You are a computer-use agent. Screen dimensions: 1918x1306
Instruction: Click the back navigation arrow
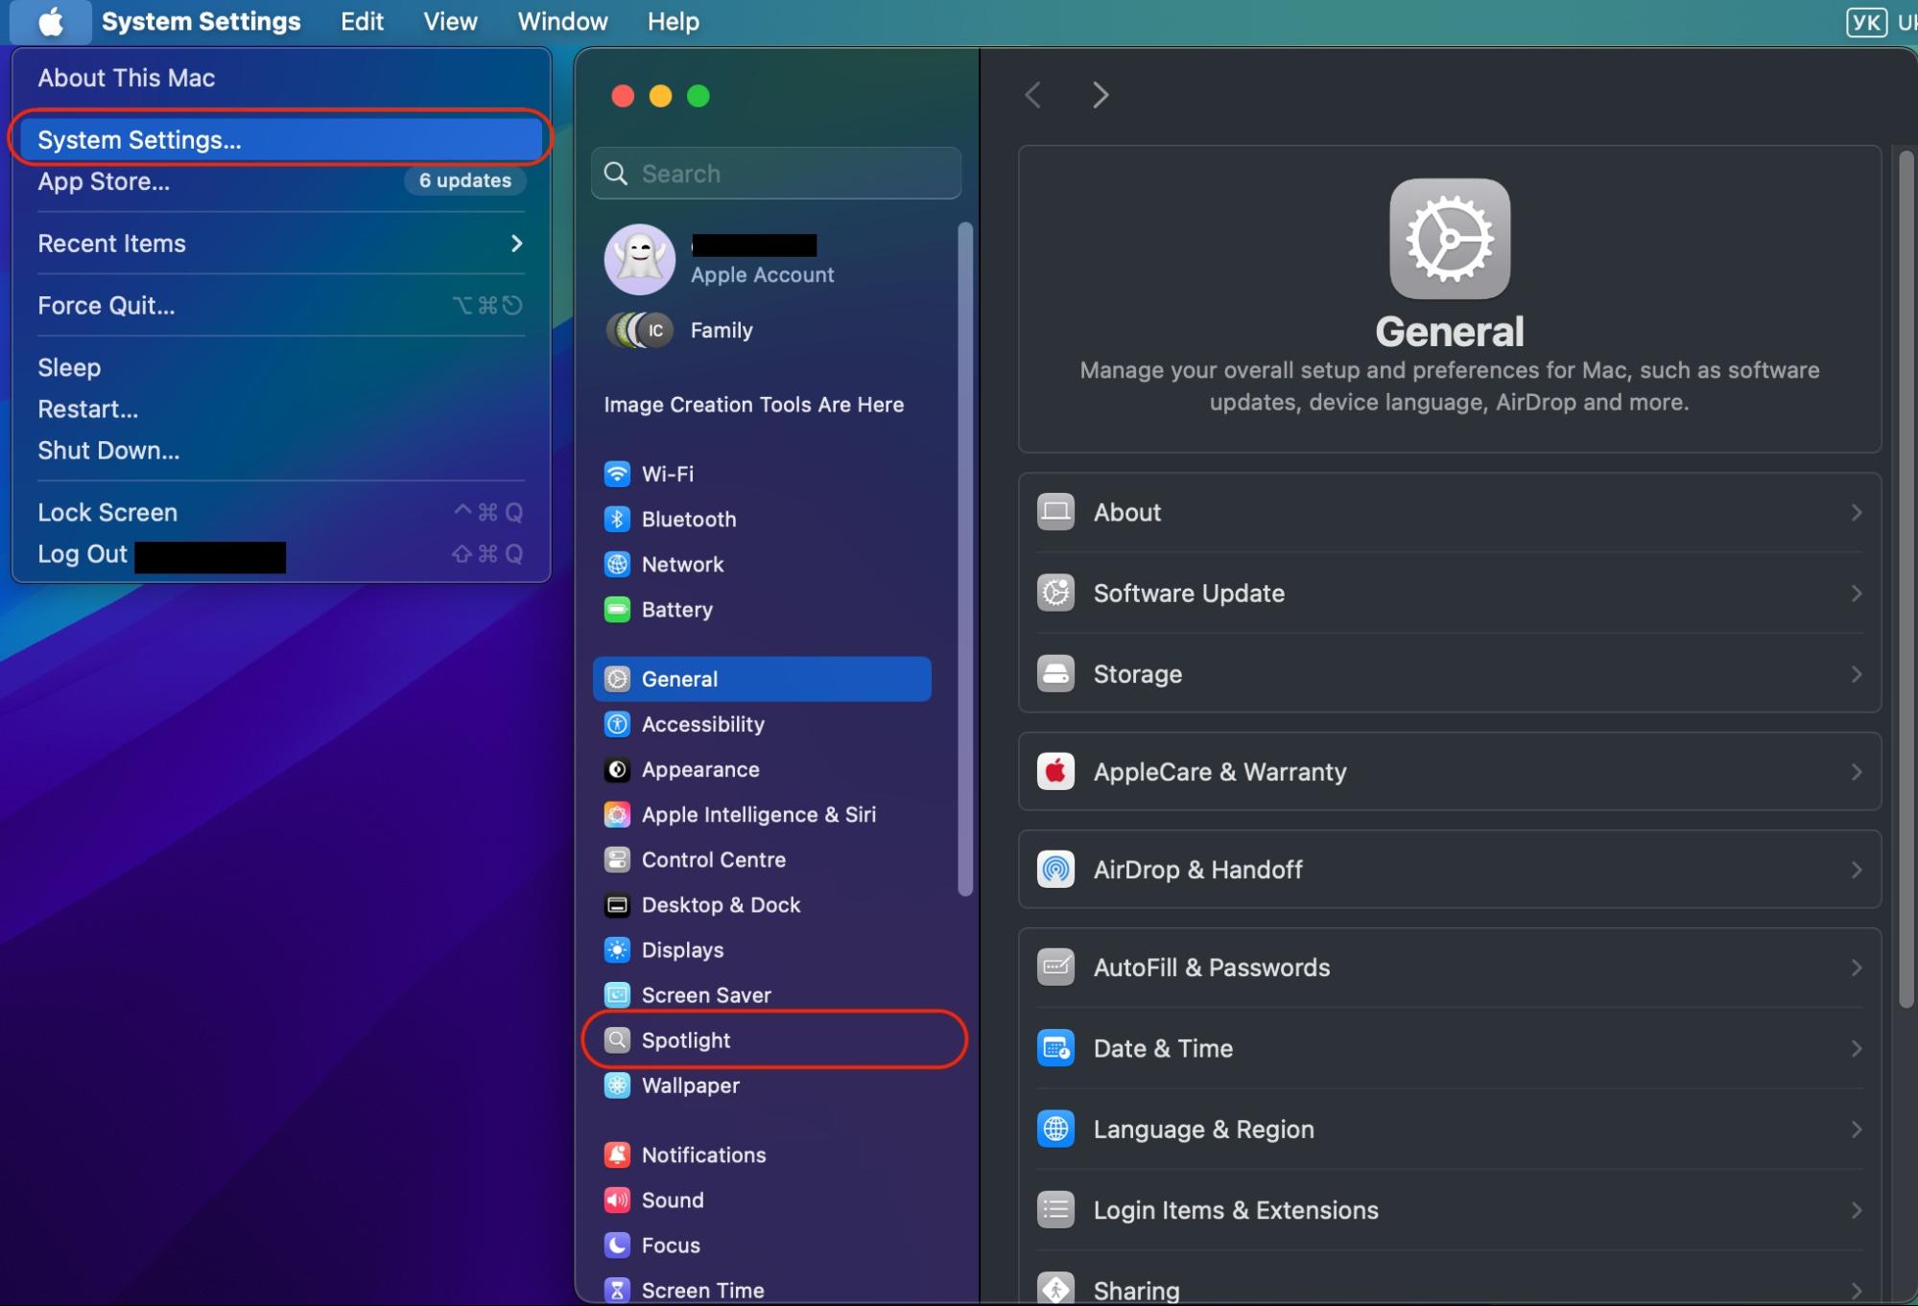(1033, 95)
